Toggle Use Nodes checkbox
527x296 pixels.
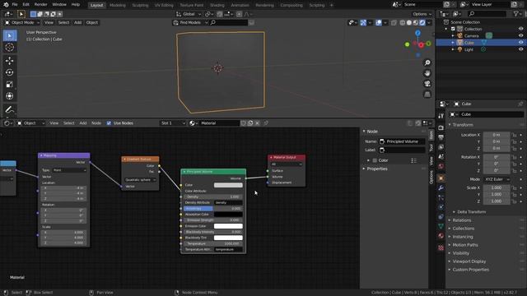[x=109, y=123]
